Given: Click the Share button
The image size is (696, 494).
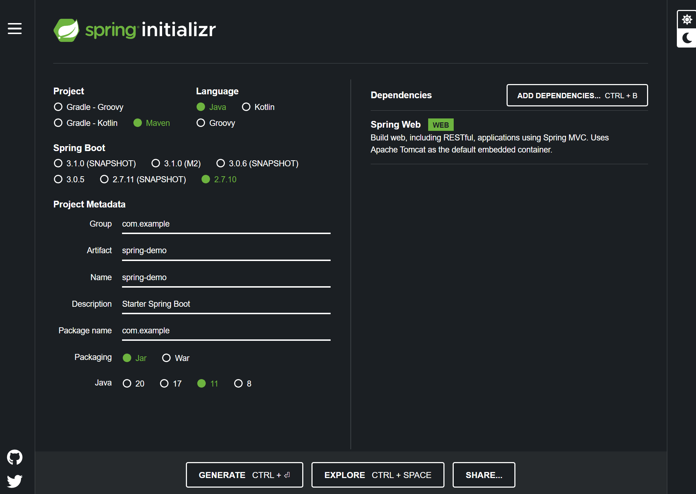Looking at the screenshot, I should (484, 475).
